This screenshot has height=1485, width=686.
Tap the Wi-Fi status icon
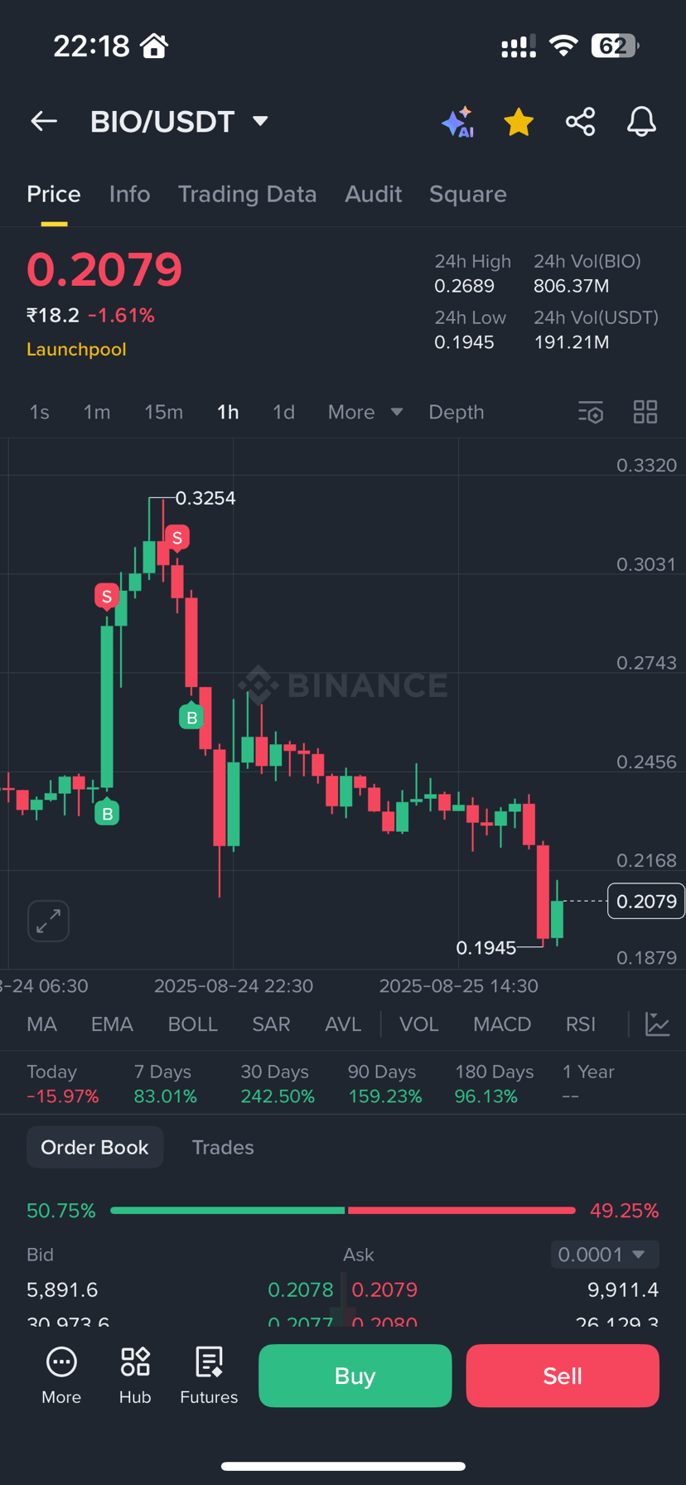coord(563,46)
